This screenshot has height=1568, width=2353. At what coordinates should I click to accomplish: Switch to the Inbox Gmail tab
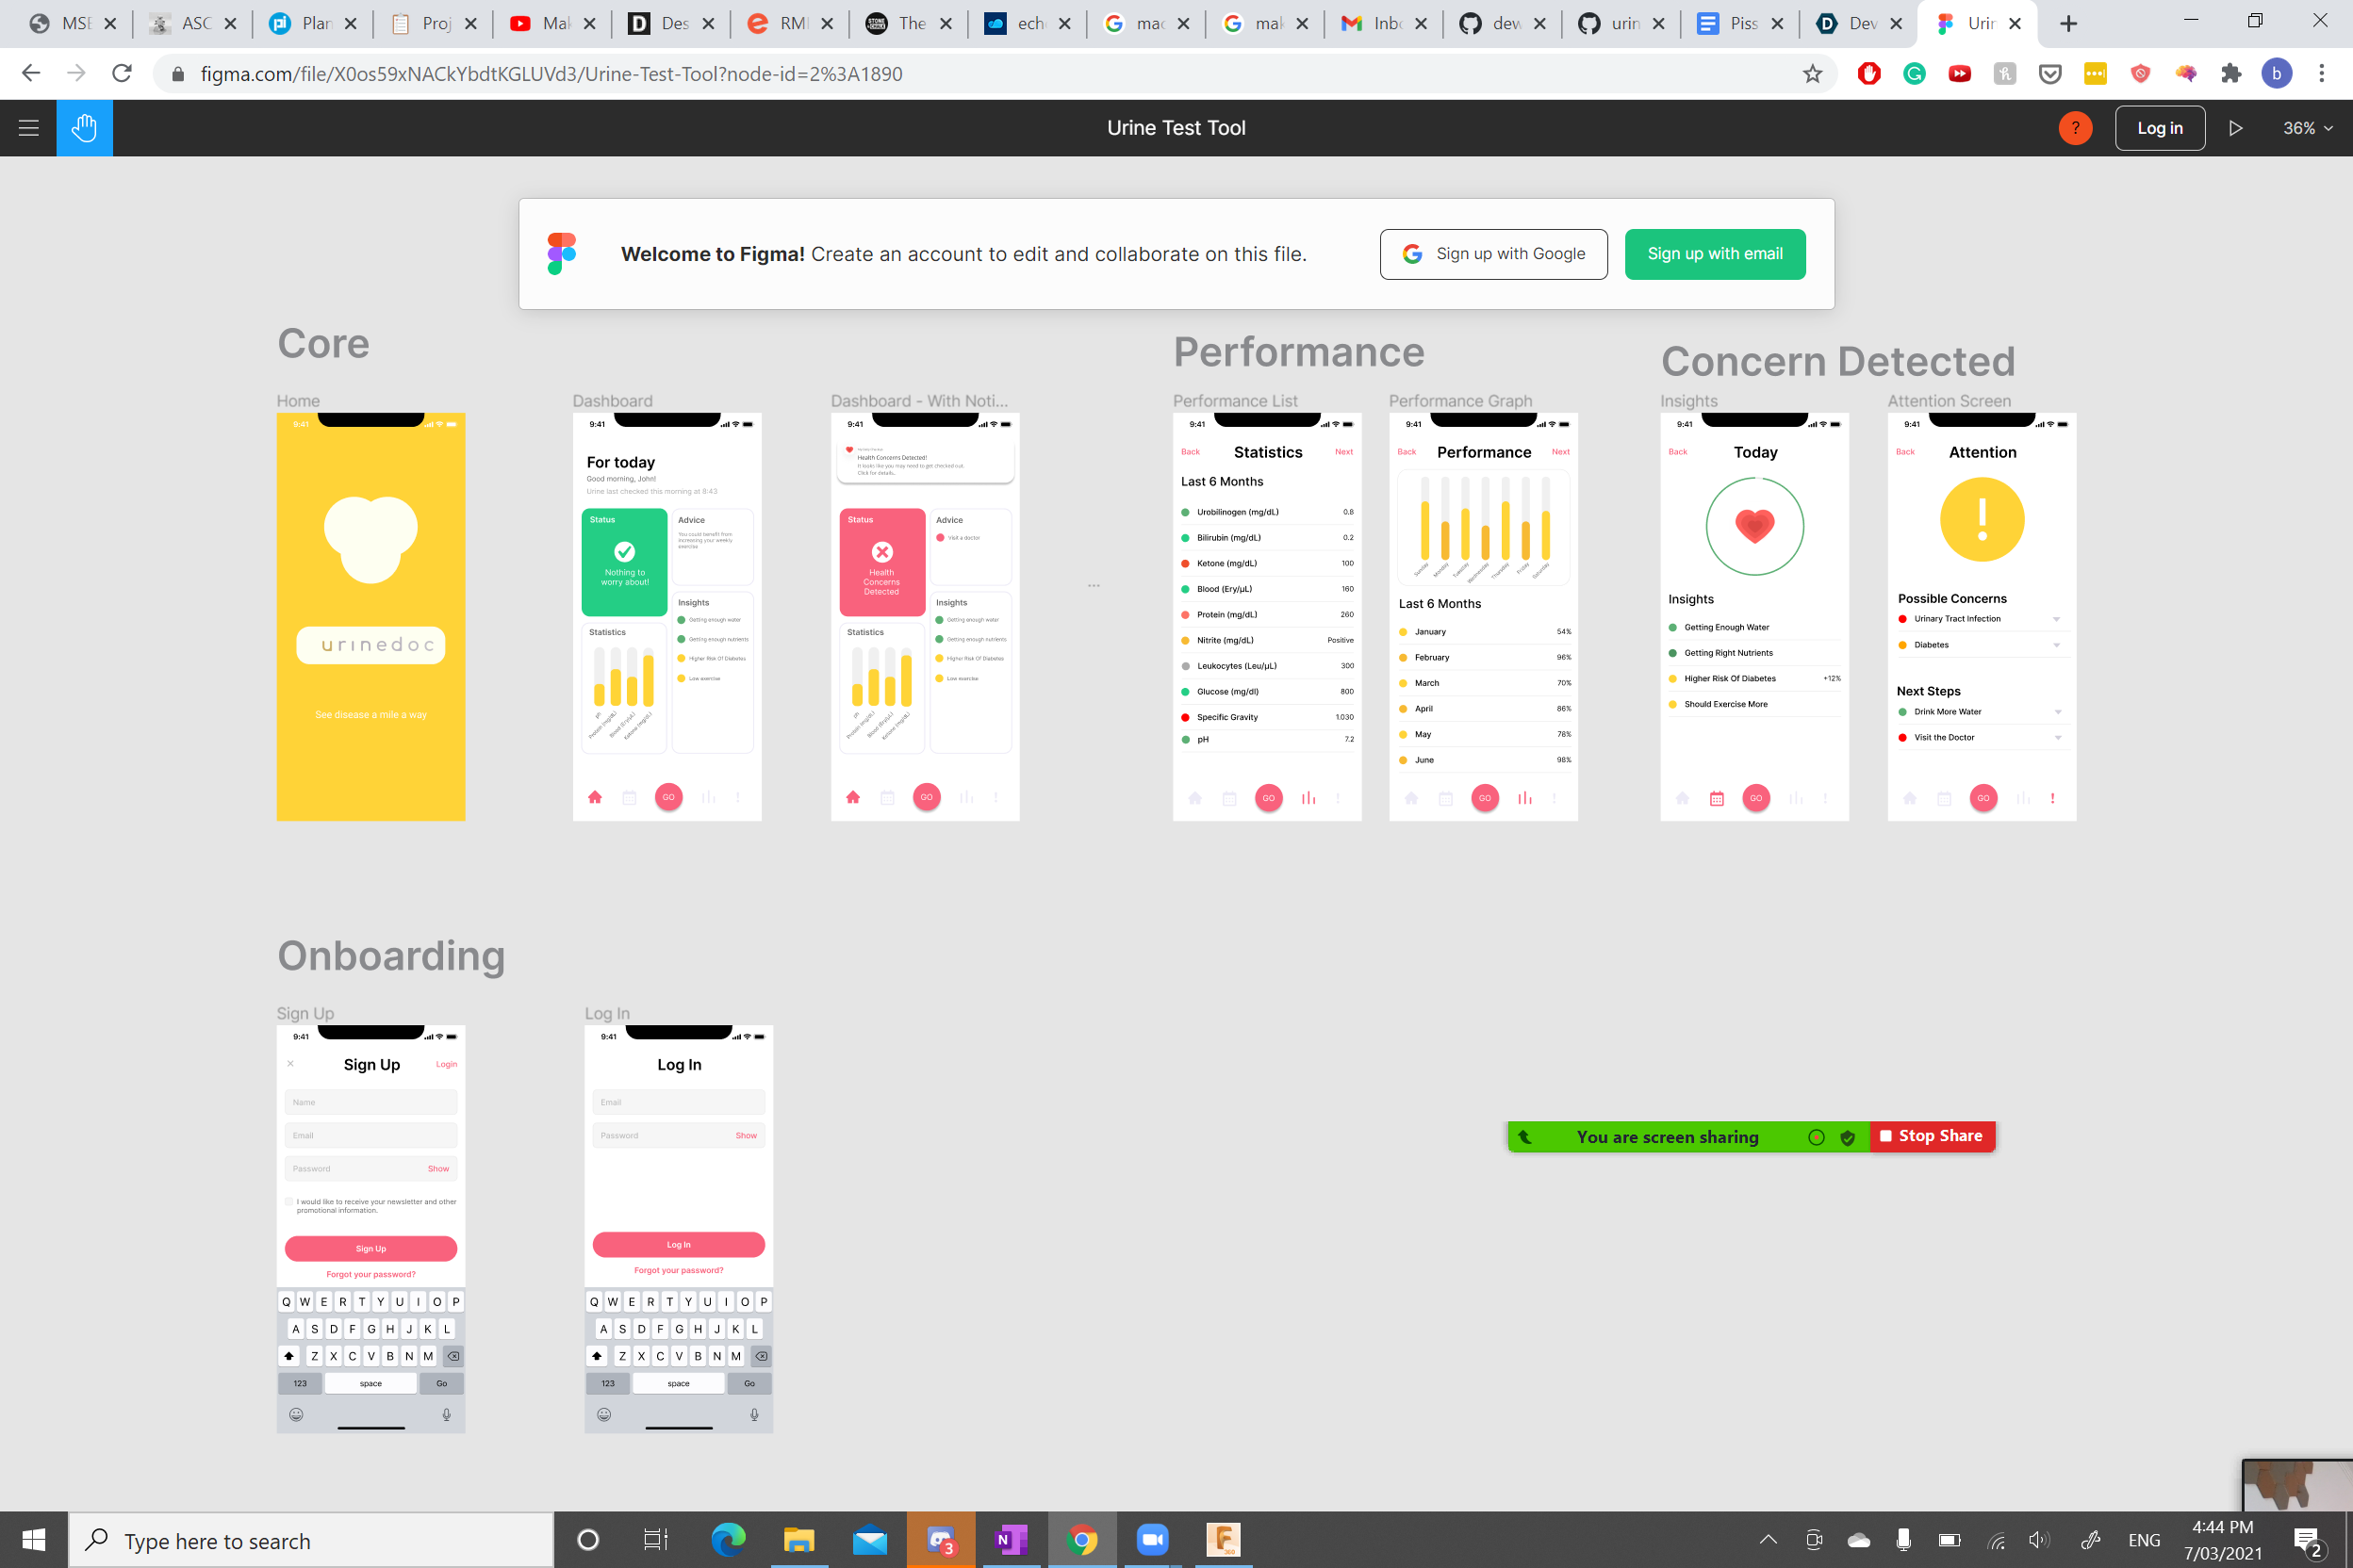coord(1382,24)
